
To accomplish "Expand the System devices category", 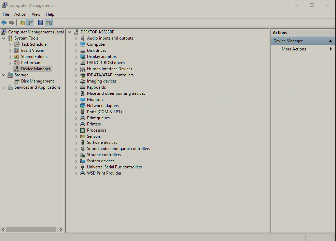I will pyautogui.click(x=76, y=161).
